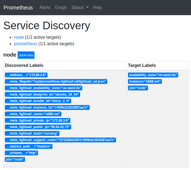
Task: Select the __metrics_path__="/metrics" label
Action: coord(29,146)
